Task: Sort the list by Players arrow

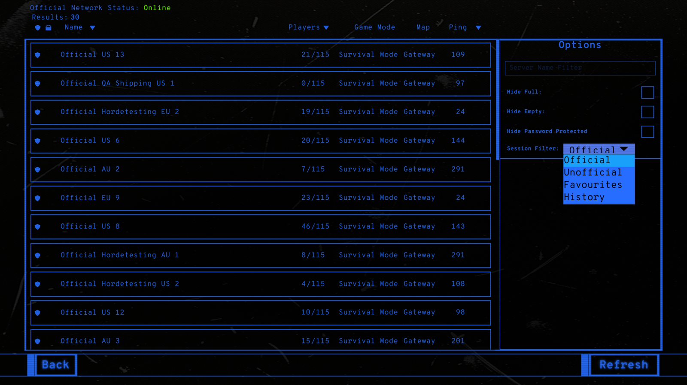Action: pos(326,28)
